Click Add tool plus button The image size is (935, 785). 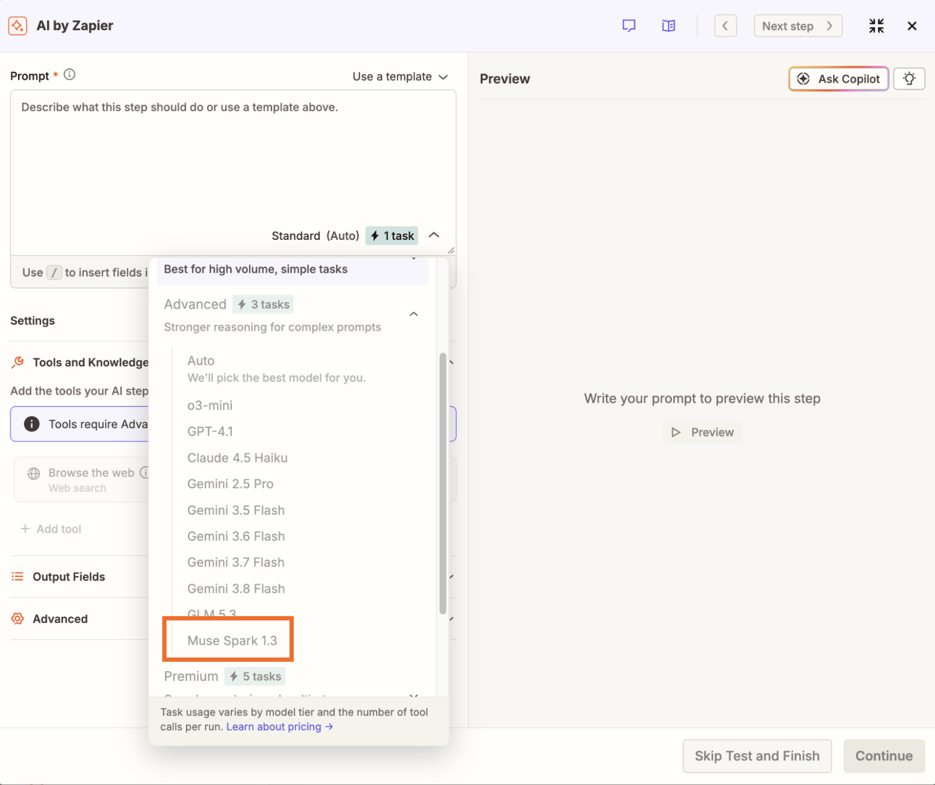point(50,529)
